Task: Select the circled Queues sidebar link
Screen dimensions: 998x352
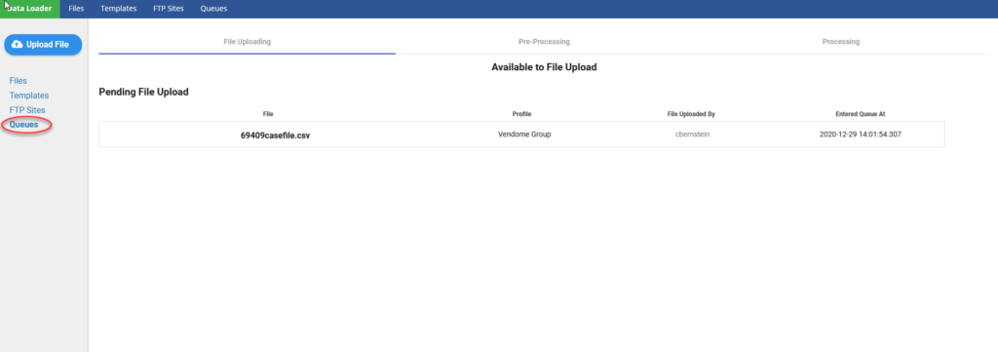Action: pyautogui.click(x=24, y=125)
